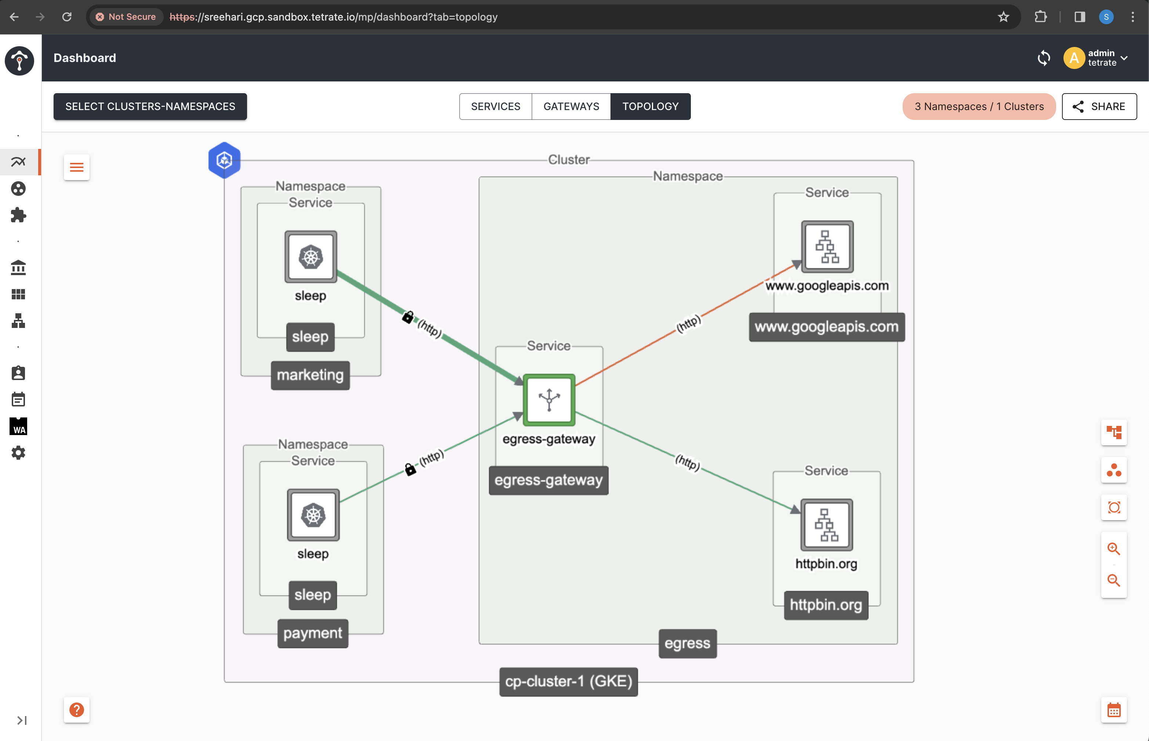The image size is (1149, 741).
Task: Open the dashboard trend chart sidebar icon
Action: 18,162
